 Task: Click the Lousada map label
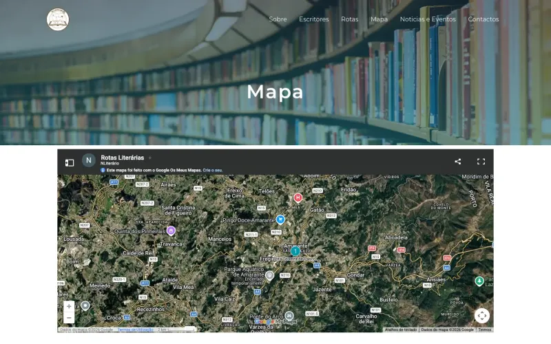pyautogui.click(x=74, y=239)
